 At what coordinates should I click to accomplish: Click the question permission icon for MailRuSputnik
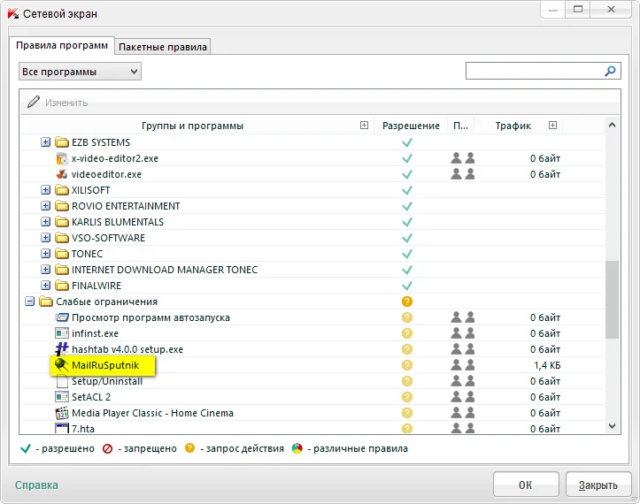pyautogui.click(x=407, y=365)
